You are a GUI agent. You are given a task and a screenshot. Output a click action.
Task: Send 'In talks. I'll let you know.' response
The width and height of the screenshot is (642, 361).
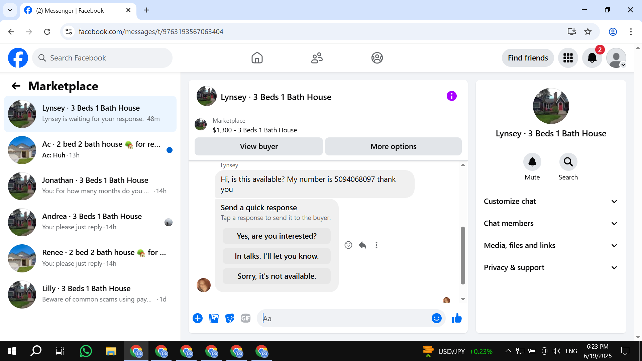(277, 256)
